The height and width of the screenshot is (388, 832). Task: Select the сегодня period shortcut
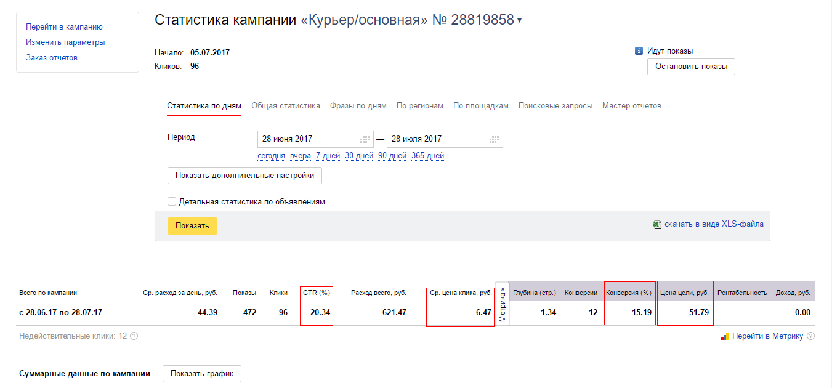pos(271,156)
